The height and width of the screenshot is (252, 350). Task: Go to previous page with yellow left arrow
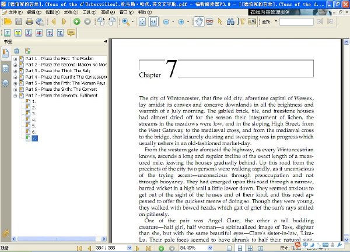coord(54,22)
